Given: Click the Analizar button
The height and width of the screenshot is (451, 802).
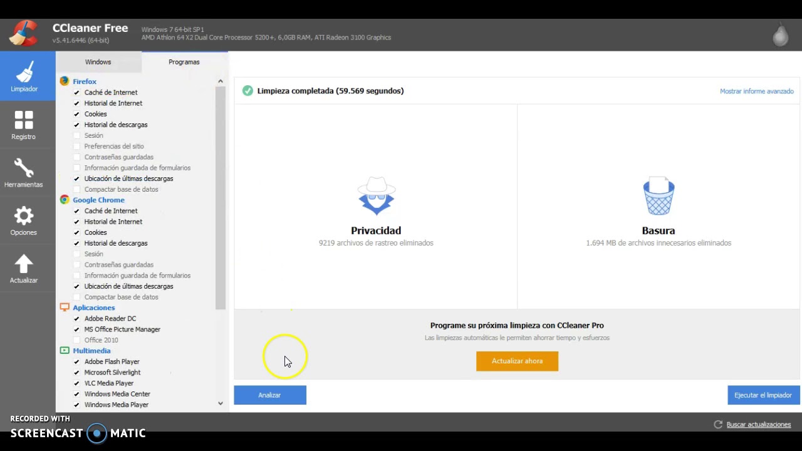Looking at the screenshot, I should click(270, 395).
